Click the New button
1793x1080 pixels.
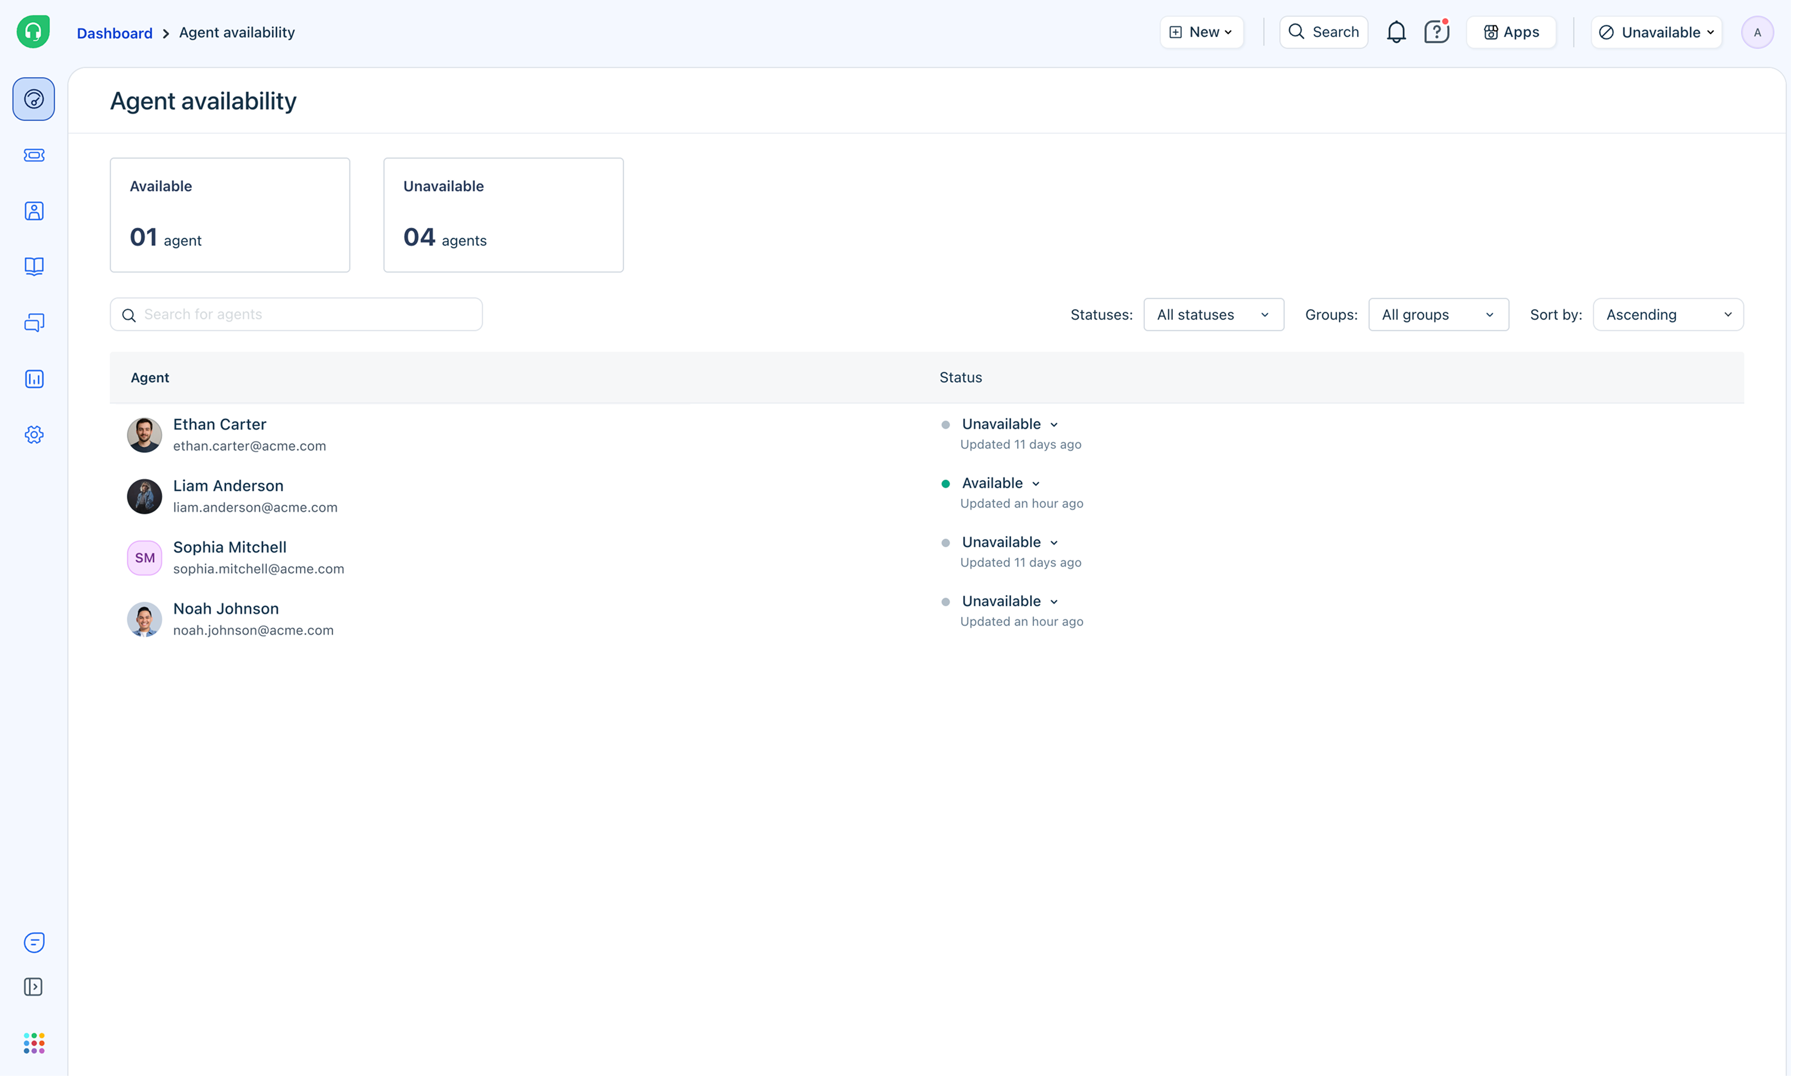[1202, 33]
